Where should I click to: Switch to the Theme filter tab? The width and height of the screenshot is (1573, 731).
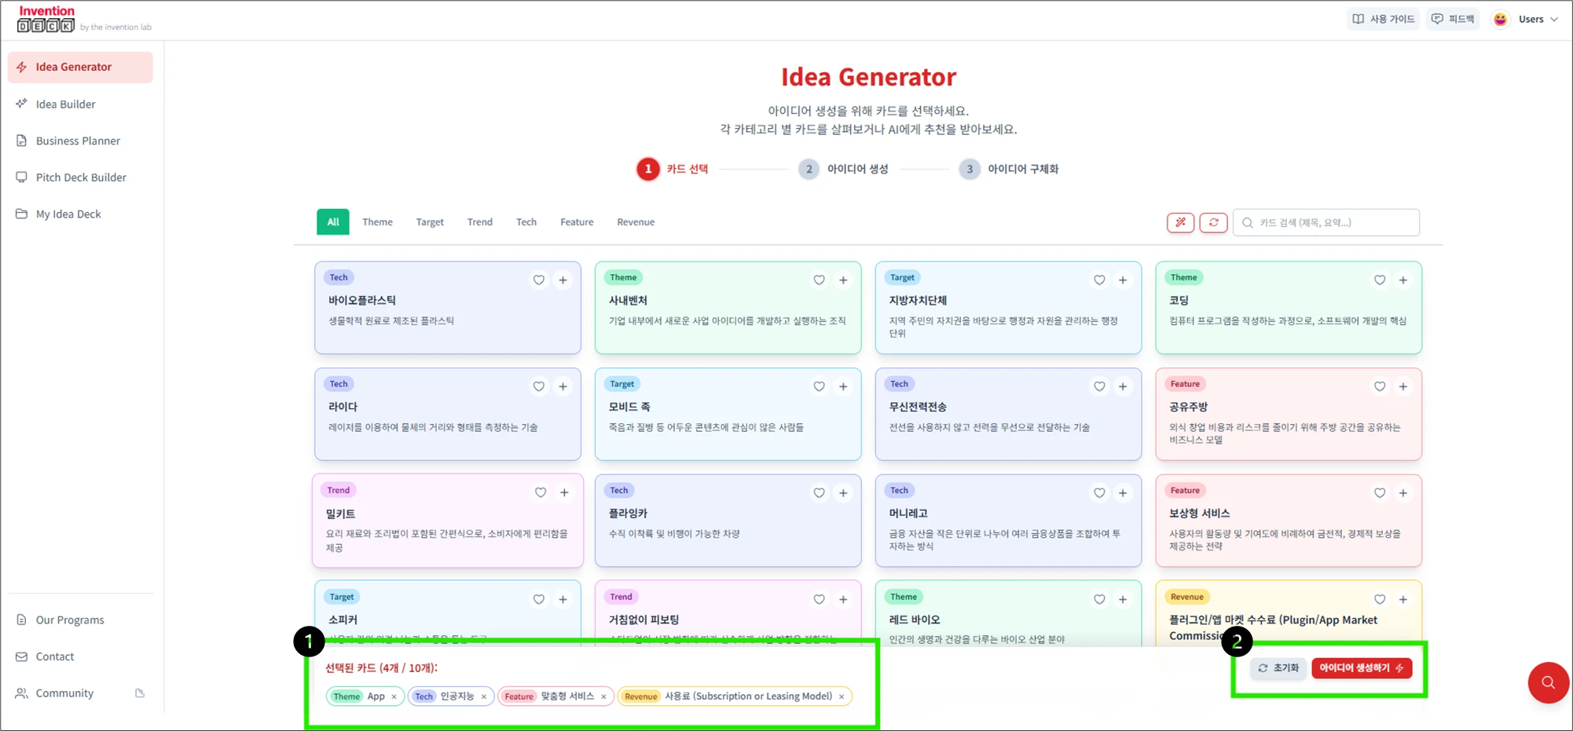pyautogui.click(x=377, y=222)
